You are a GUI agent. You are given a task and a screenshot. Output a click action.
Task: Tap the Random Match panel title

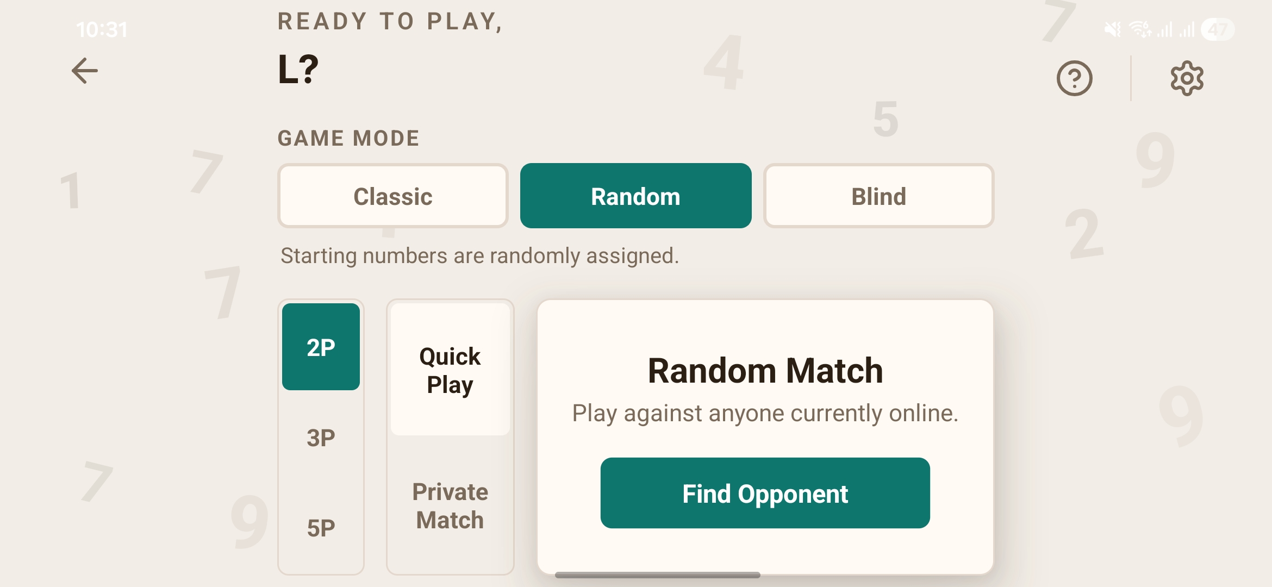(765, 371)
